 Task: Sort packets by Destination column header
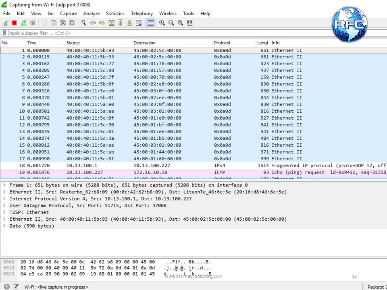click(x=172, y=43)
